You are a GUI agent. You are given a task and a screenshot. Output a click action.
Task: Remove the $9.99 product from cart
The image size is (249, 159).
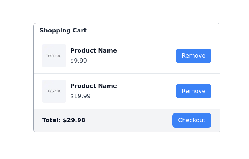(193, 56)
